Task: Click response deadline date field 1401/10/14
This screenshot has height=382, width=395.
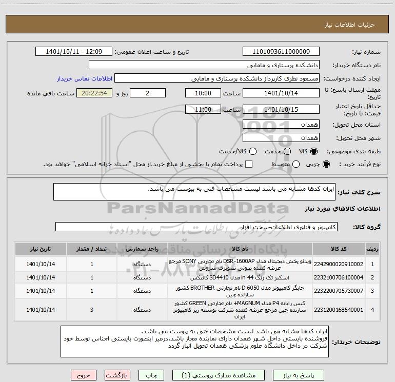Action: [281, 93]
